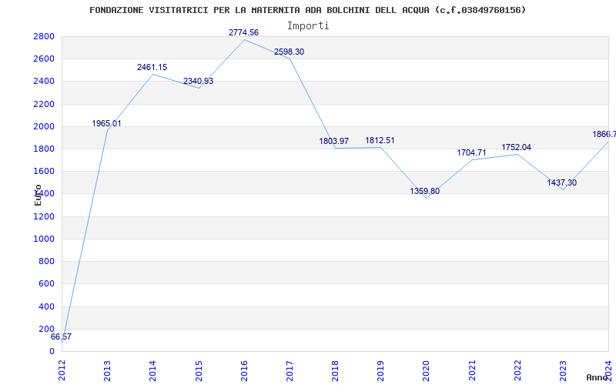Screen dimensions: 616x385
Task: Click the x-axis year label 2021
Action: (x=471, y=370)
